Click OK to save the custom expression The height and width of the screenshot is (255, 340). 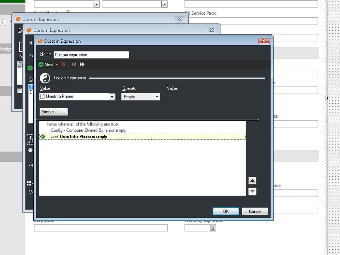pos(226,211)
